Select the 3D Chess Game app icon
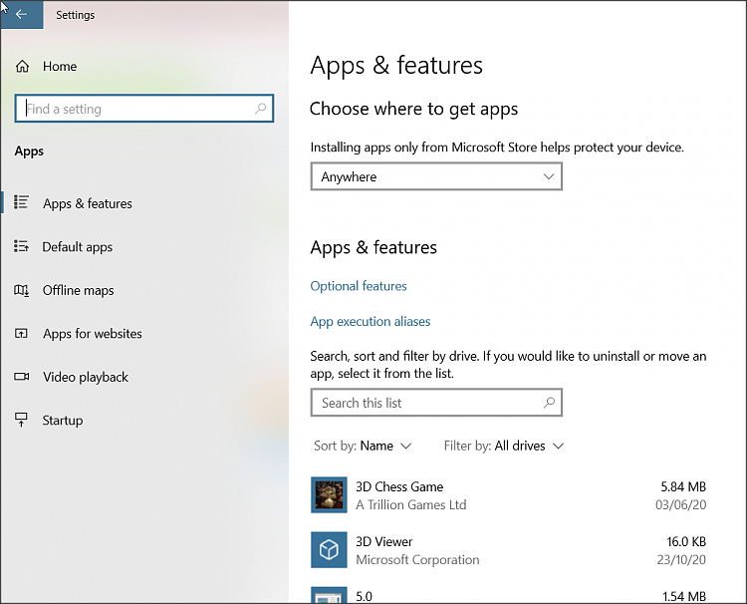This screenshot has width=747, height=604. coord(329,495)
